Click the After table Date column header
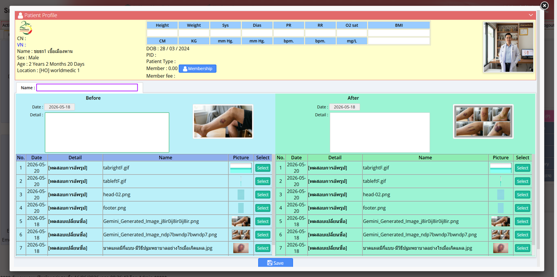 coord(296,158)
